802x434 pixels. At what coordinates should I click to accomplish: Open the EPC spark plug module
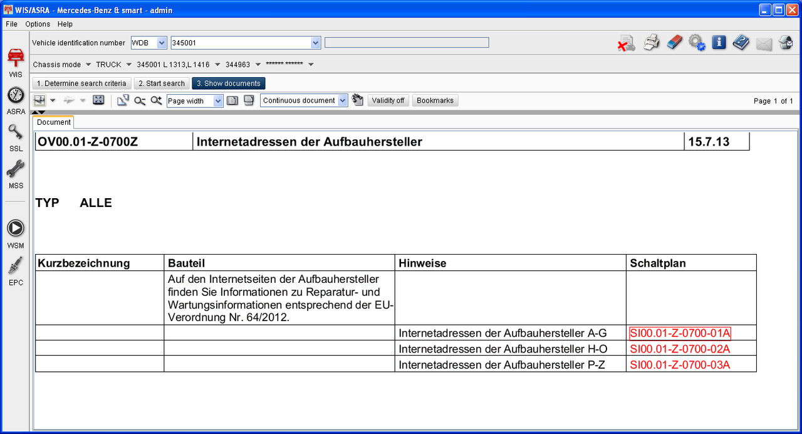pyautogui.click(x=16, y=270)
